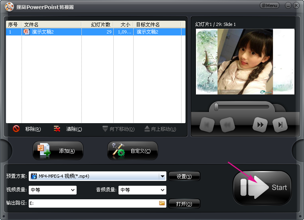
Task: Expand the preset format (预置方案) dropdown
Action: [162, 176]
